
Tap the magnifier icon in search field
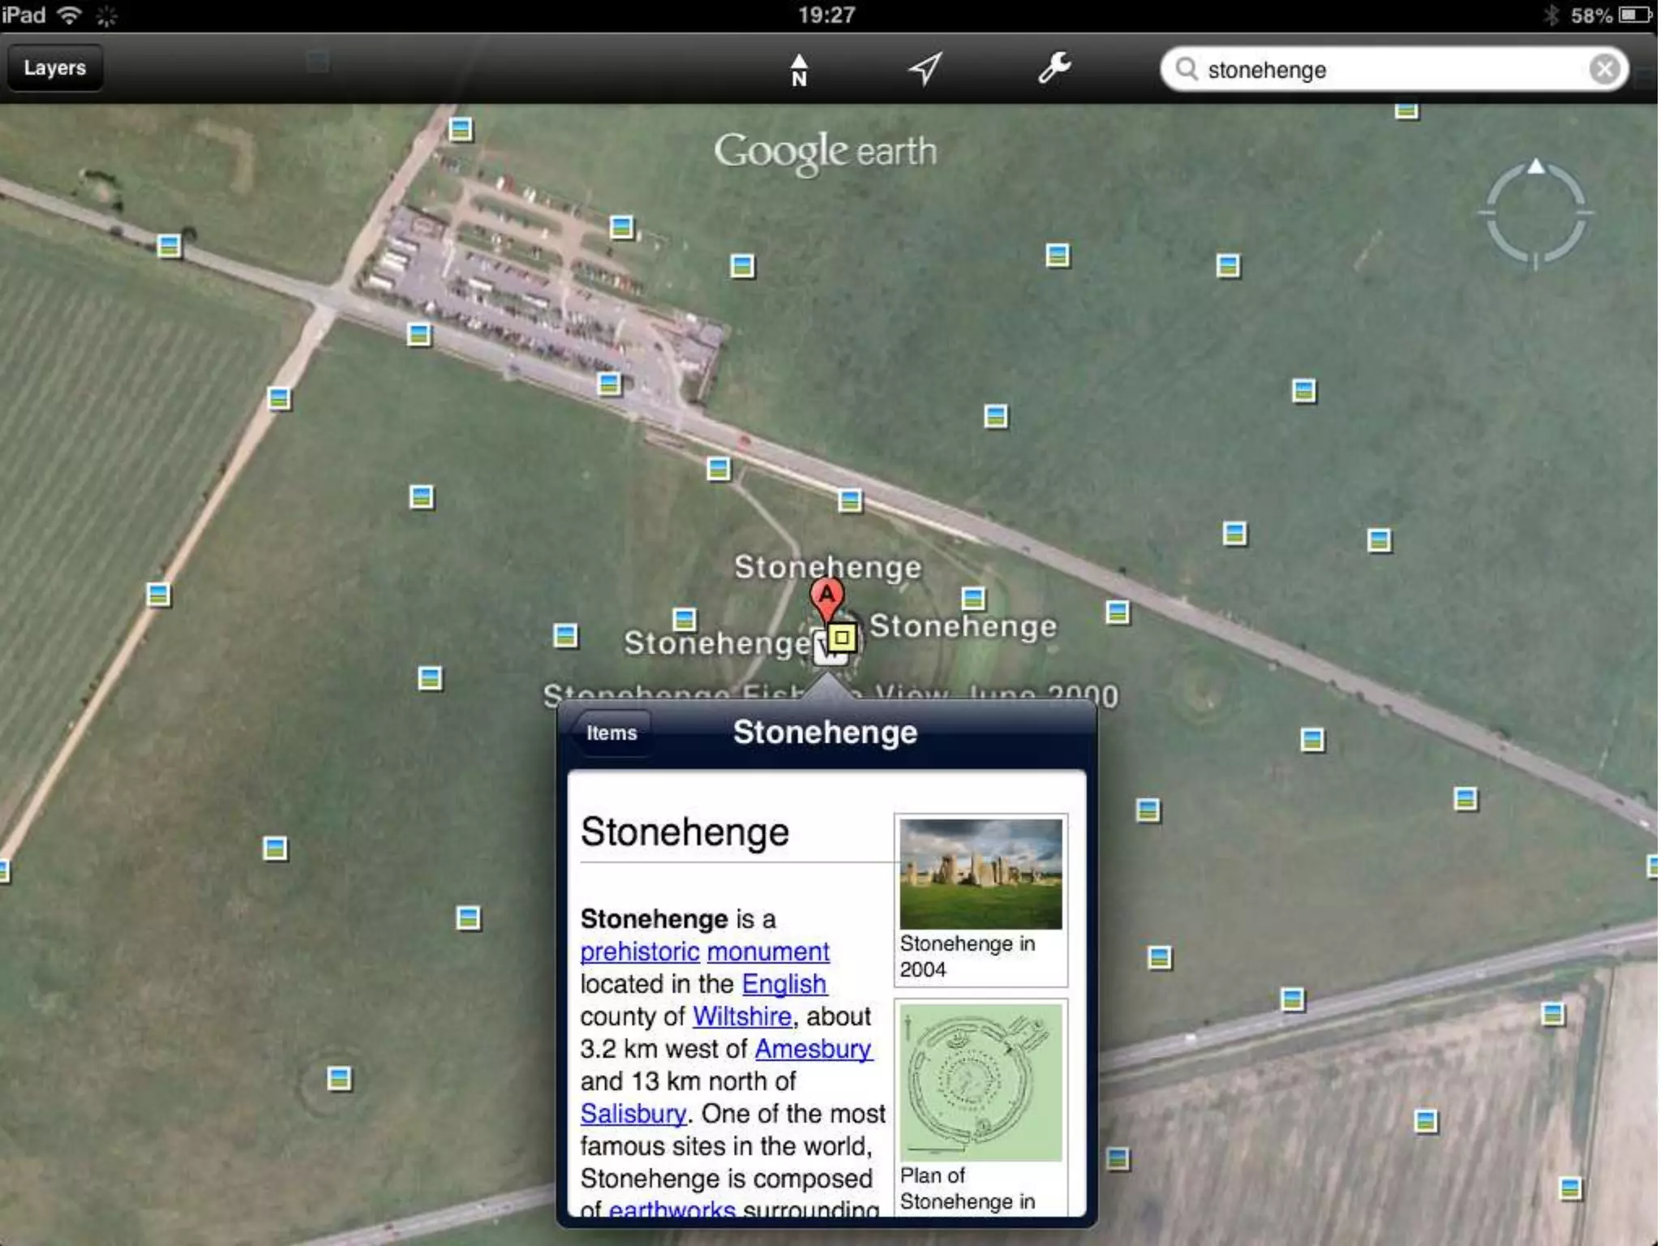click(1187, 69)
